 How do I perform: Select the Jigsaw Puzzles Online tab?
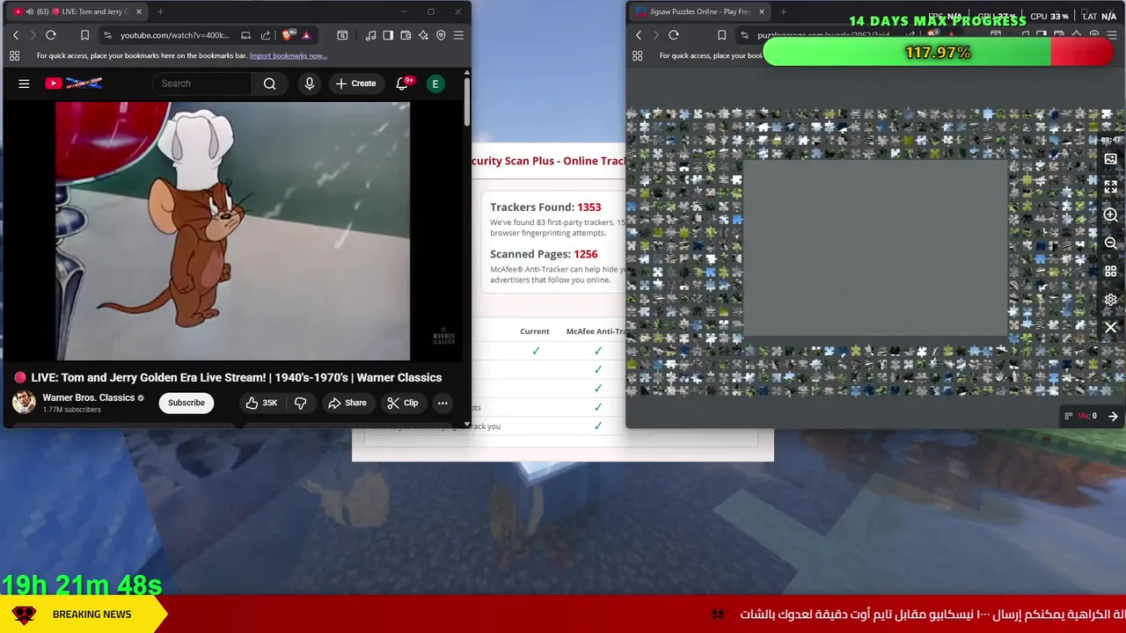click(x=699, y=11)
